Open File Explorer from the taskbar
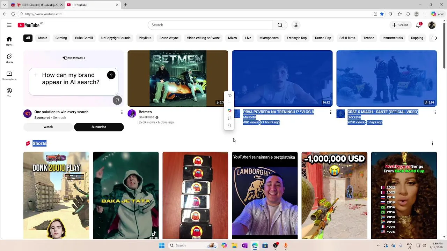Screen dimensions: 447x251 [234, 245]
